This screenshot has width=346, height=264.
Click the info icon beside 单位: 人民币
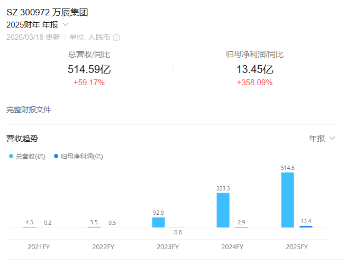(116, 38)
